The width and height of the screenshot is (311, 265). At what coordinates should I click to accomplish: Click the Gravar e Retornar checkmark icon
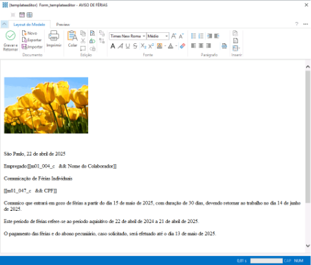pos(10,36)
